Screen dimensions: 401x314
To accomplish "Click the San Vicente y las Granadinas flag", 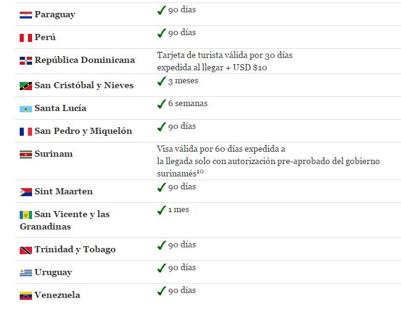I will pos(26,215).
